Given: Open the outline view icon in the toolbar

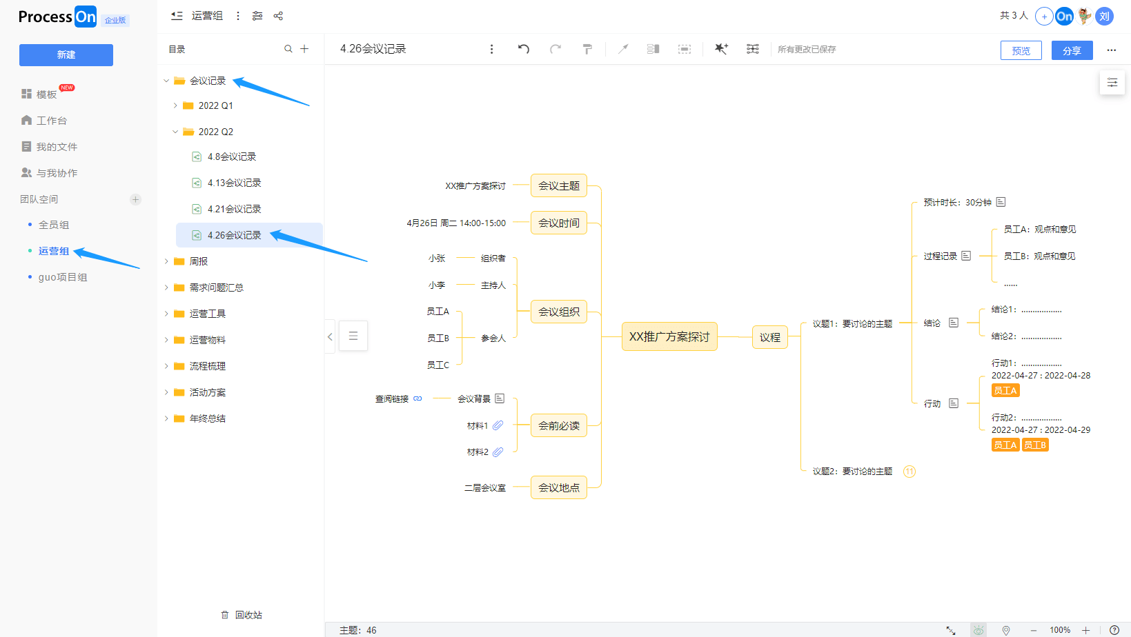Looking at the screenshot, I should (652, 49).
